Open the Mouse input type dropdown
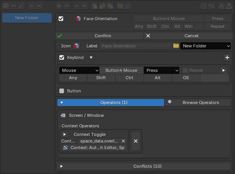Viewport: 235px width, 174px height. pos(79,70)
